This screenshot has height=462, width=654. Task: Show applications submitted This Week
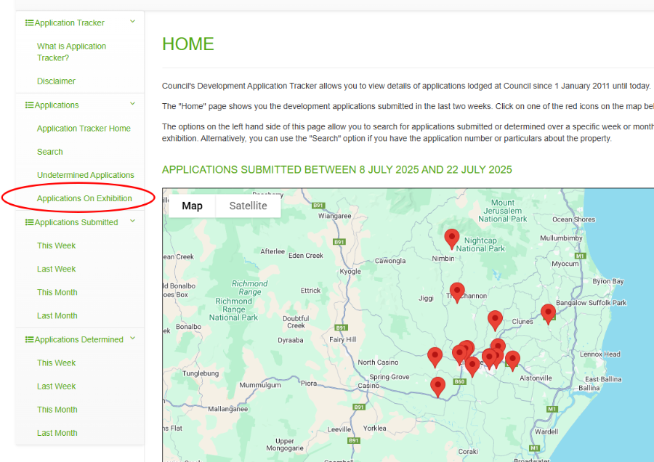click(56, 246)
